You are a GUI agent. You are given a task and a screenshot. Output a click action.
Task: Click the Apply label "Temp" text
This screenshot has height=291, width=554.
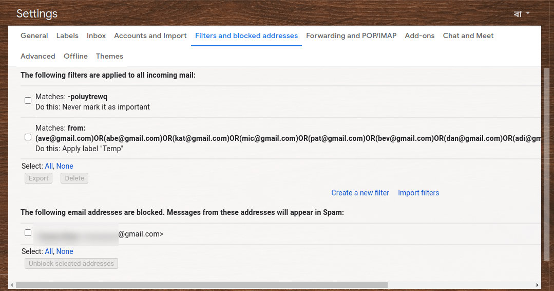[x=92, y=149]
